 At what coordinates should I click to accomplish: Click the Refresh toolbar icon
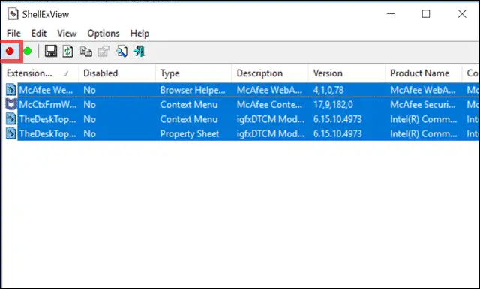pos(68,52)
